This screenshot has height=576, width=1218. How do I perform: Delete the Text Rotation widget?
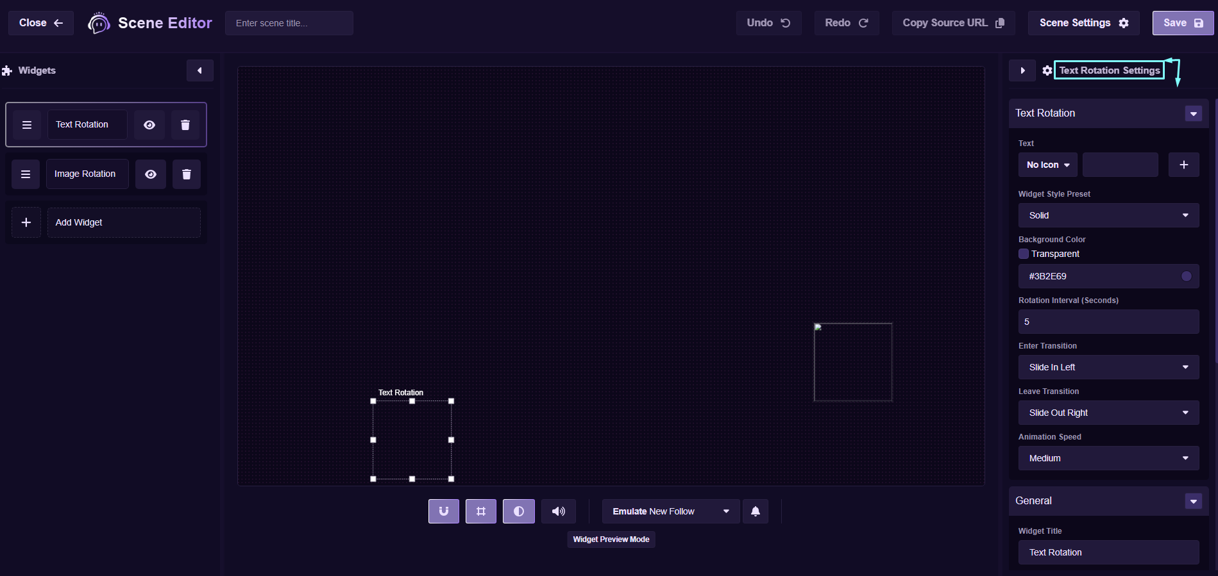tap(185, 125)
